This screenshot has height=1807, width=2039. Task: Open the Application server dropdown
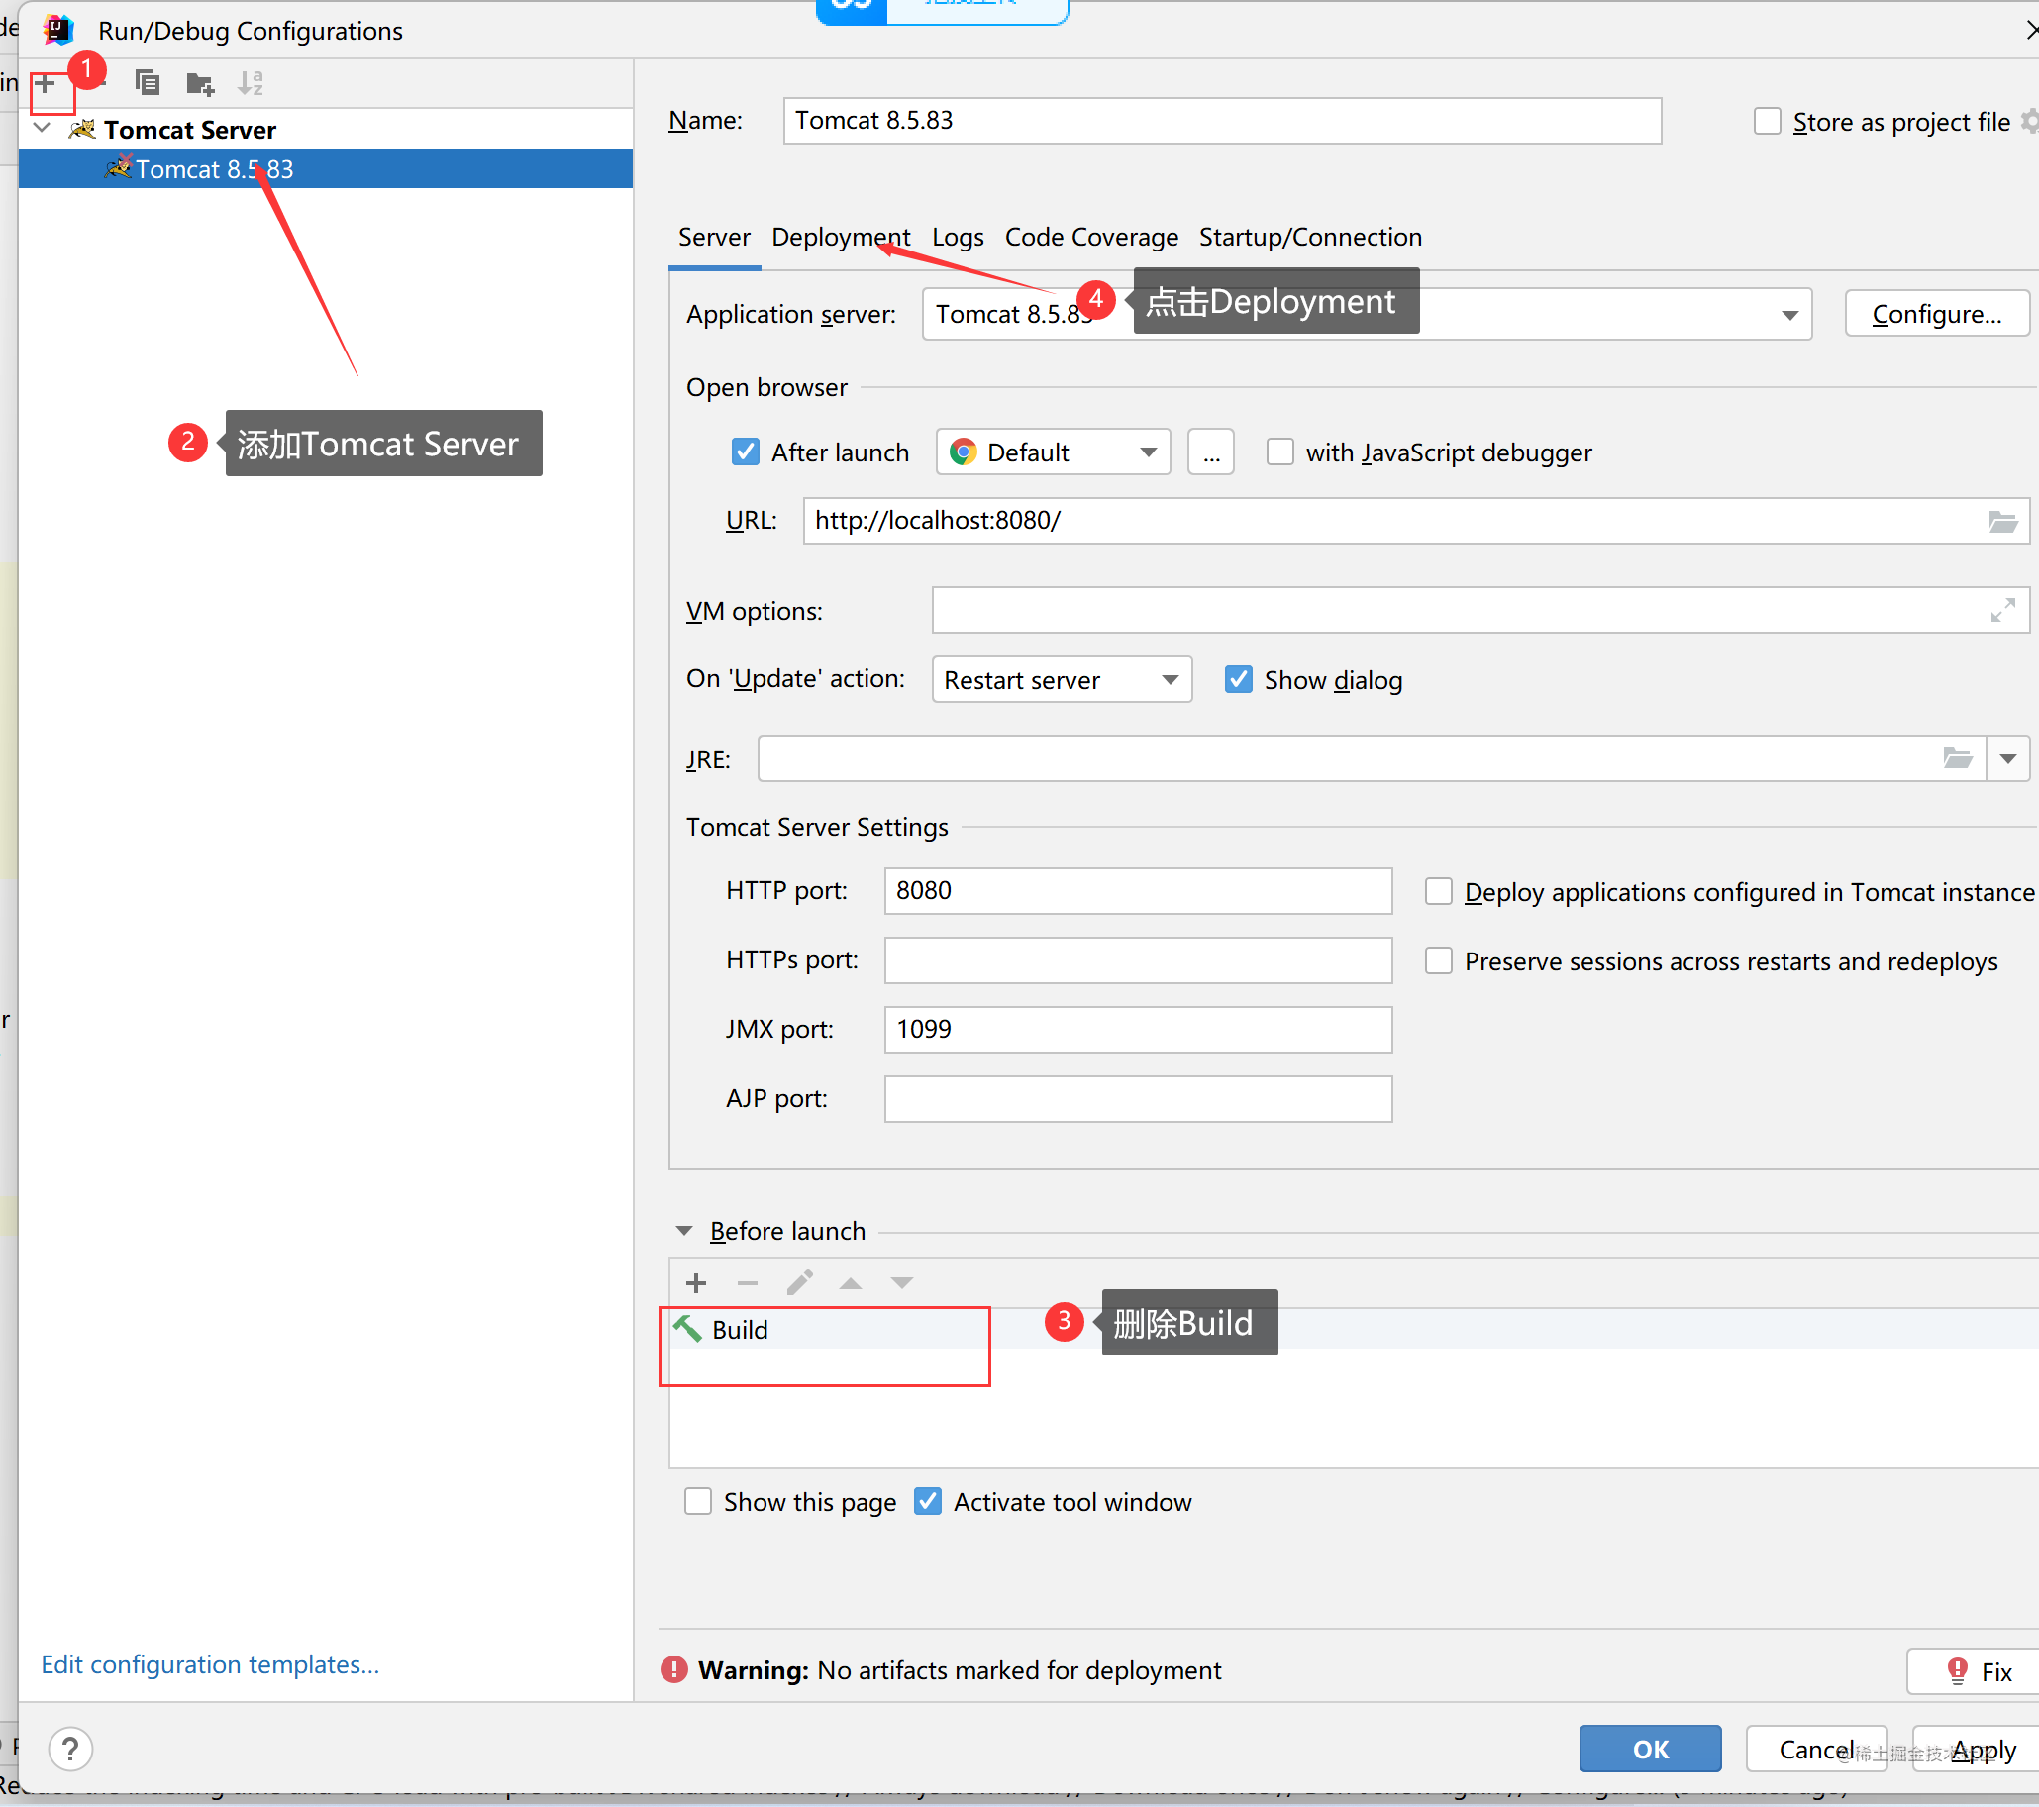[x=1367, y=314]
